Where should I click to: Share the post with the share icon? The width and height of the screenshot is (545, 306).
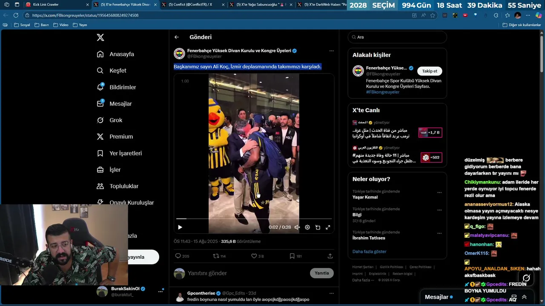330,256
